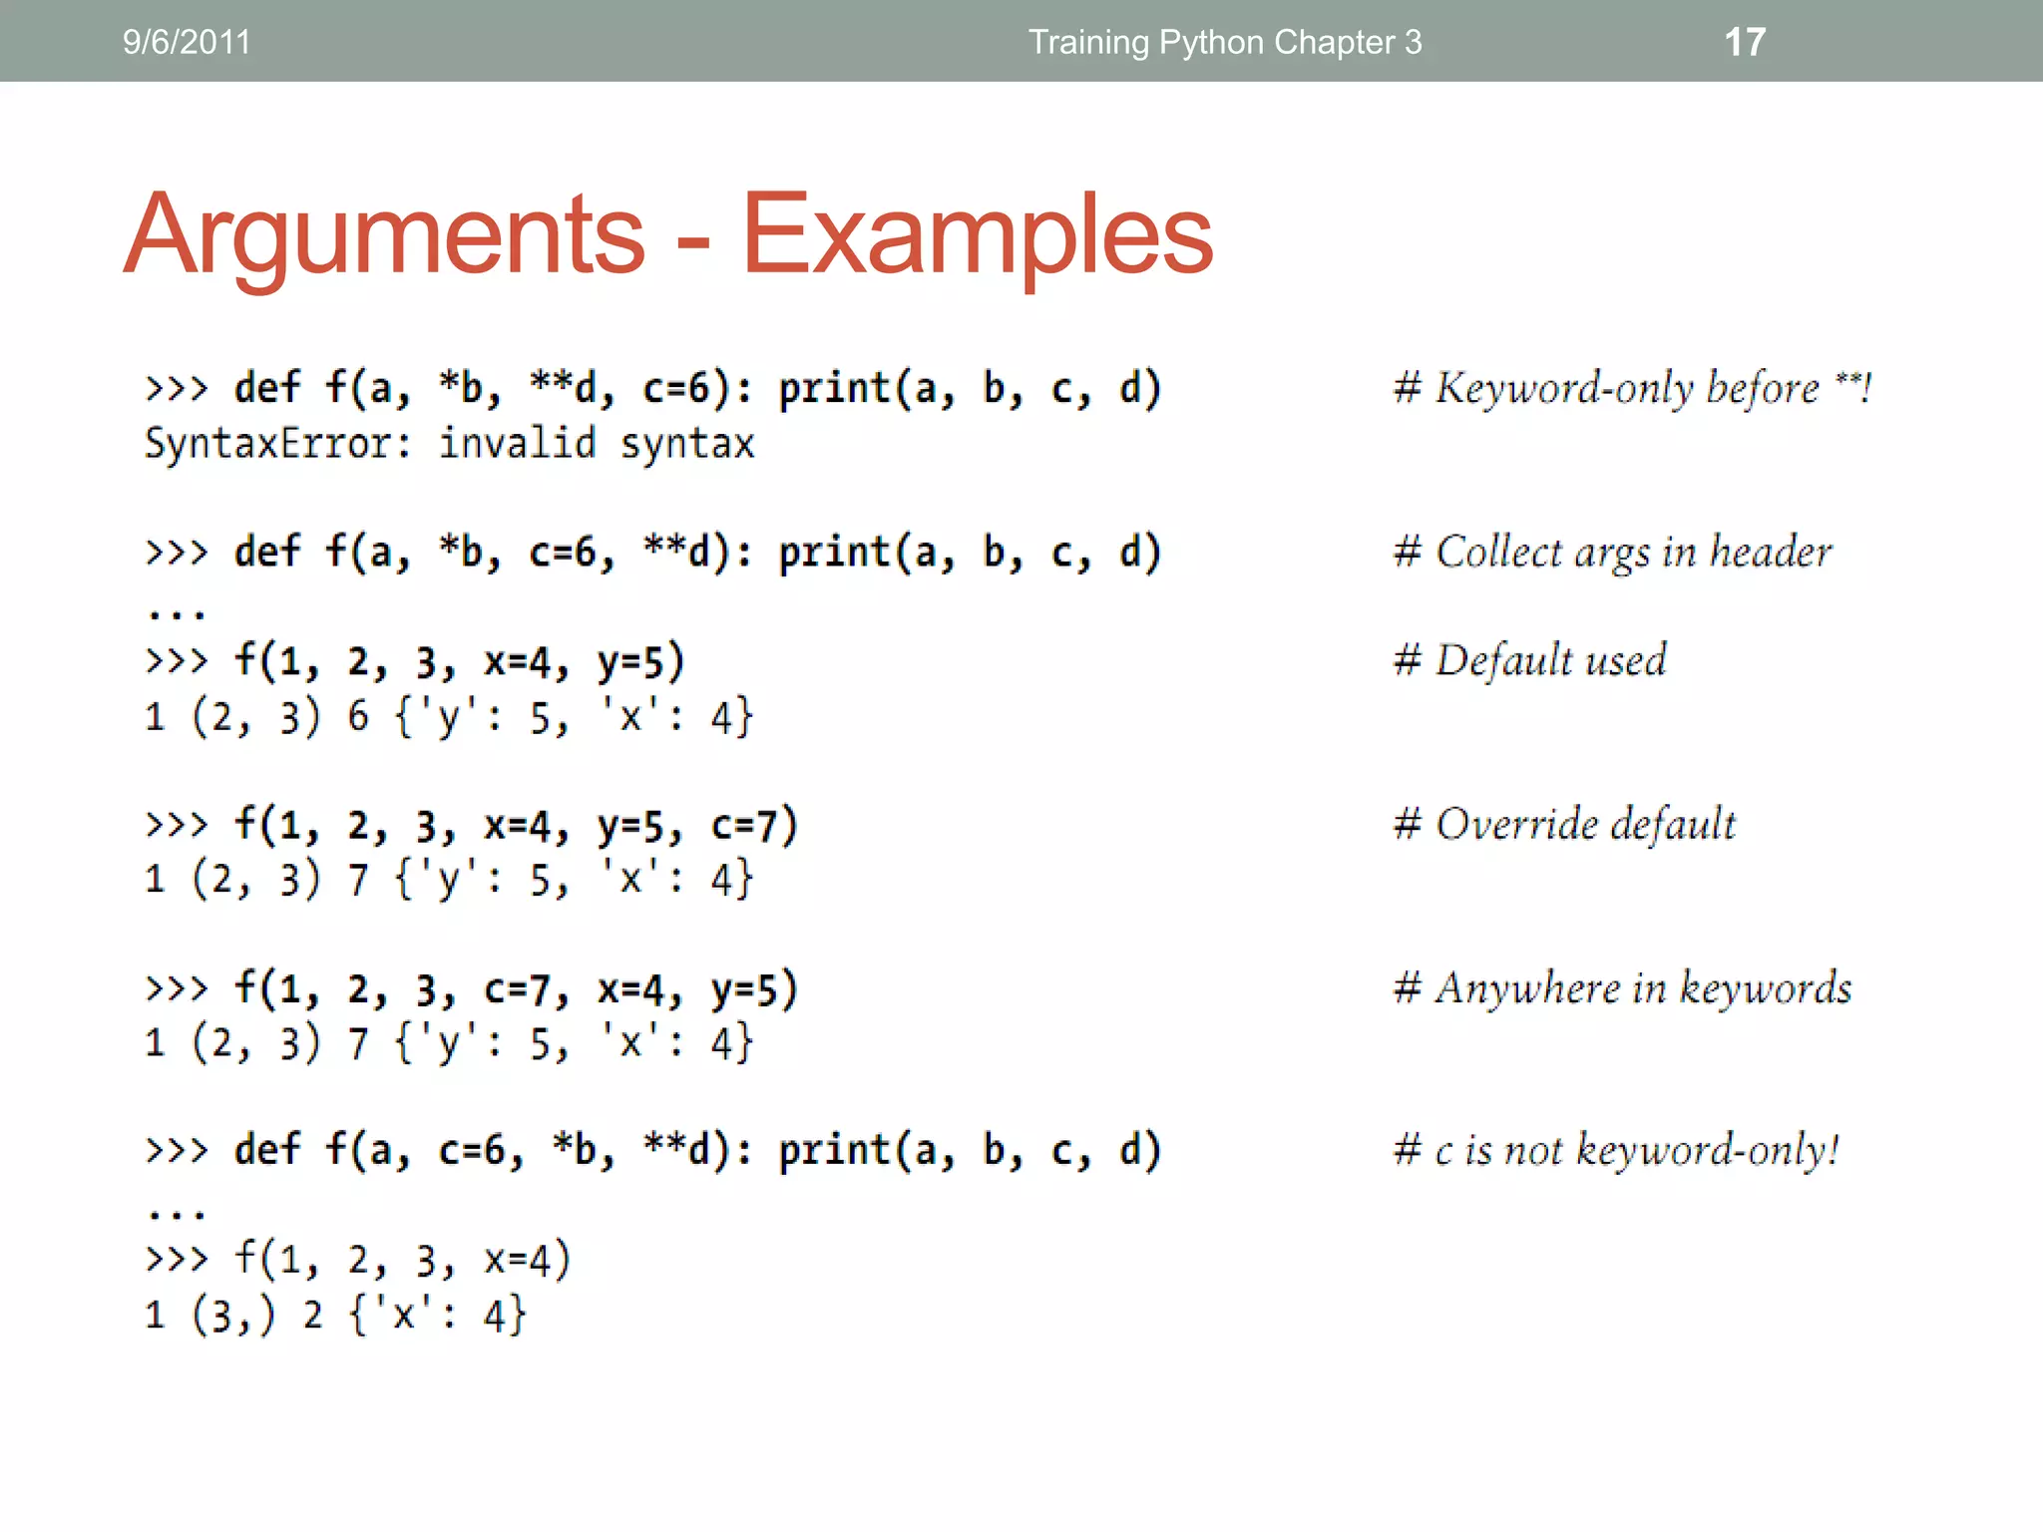Select the header title Training Python Chapter 3
Screen dimensions: 2043x1532
(x=1225, y=42)
